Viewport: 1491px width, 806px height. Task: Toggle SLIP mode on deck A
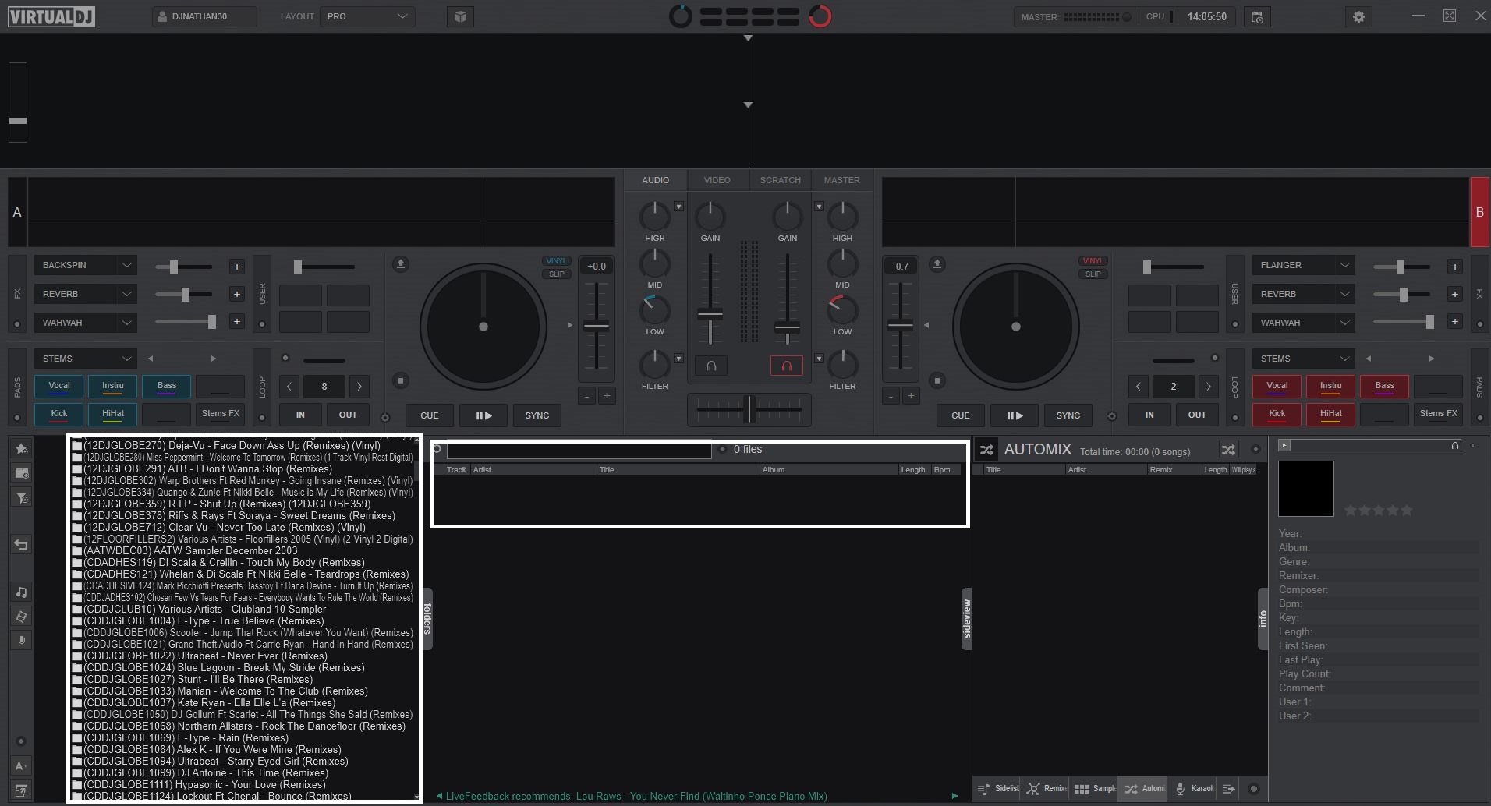click(x=557, y=274)
